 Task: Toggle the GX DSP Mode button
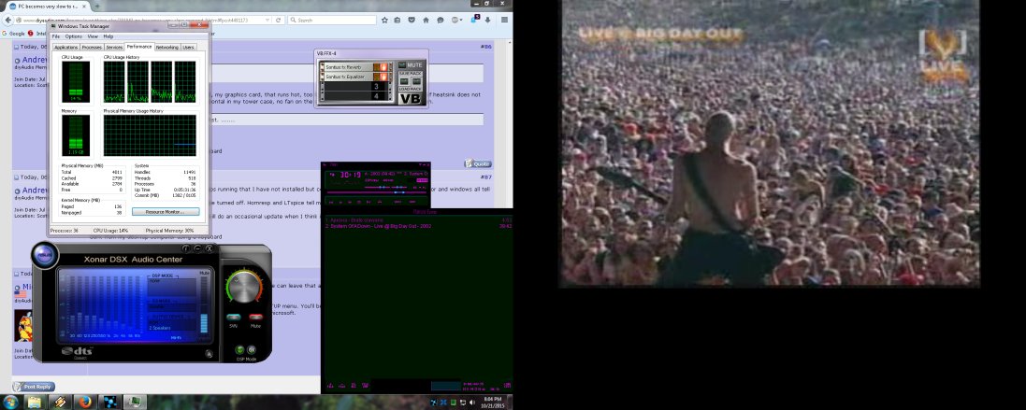[251, 350]
